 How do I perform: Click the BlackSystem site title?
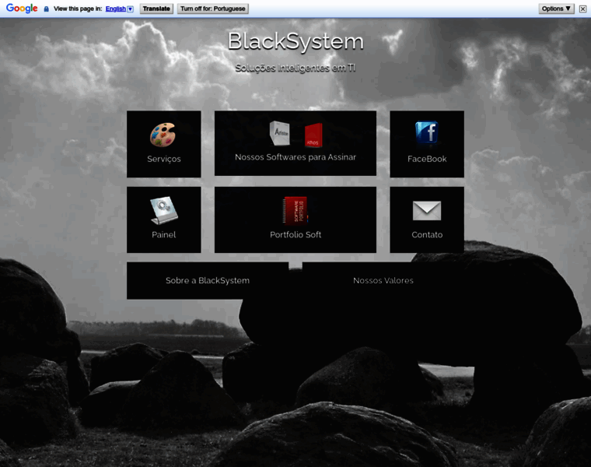click(295, 41)
